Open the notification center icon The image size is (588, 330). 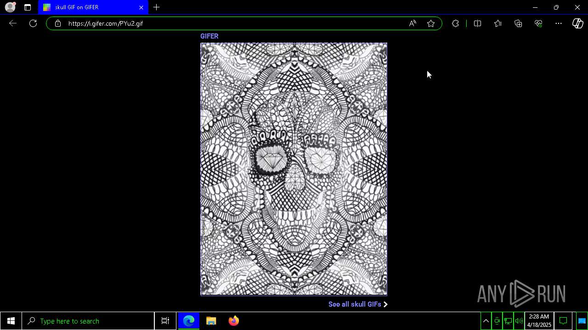coord(563,321)
